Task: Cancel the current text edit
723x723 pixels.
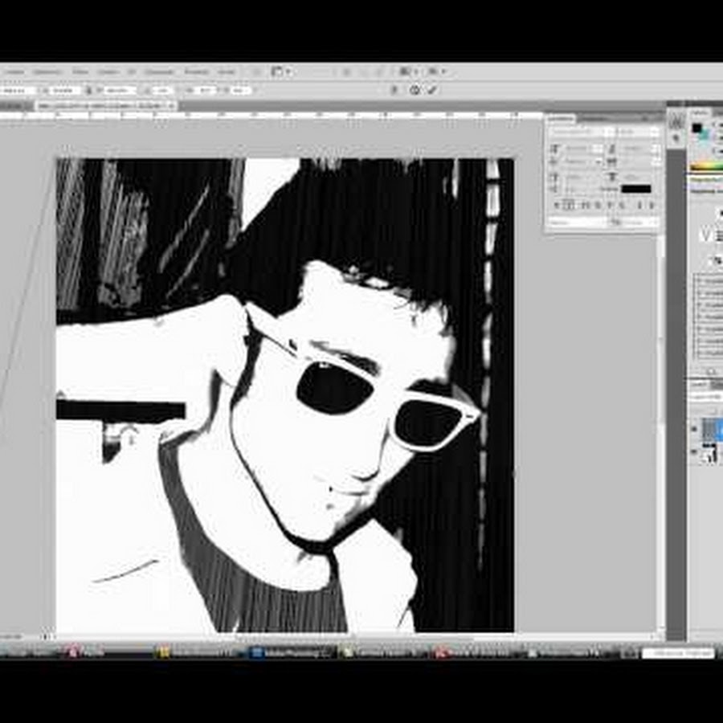Action: [415, 91]
